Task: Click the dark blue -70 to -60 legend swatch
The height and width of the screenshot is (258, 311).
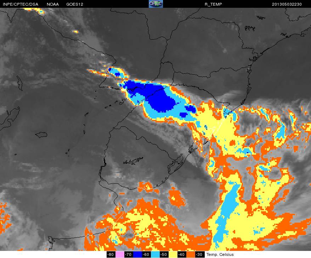Action: 137,254
